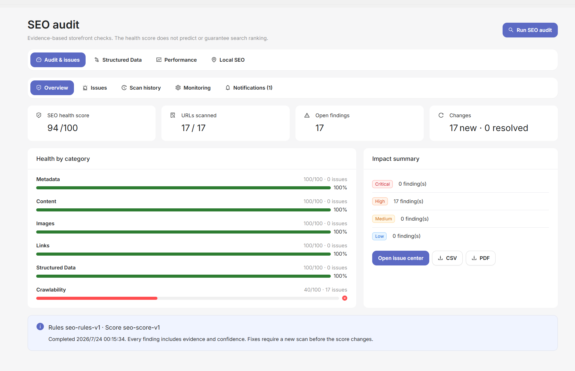Screen dimensions: 575x371
Task: Select the Overview sub-tab
Action: (52, 88)
